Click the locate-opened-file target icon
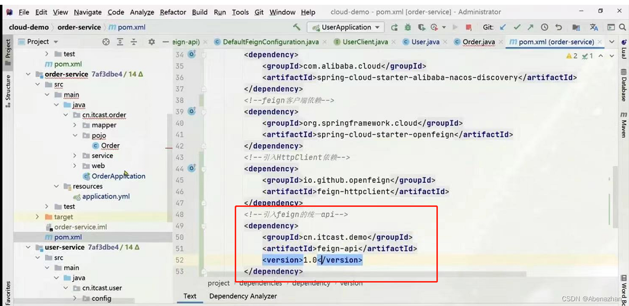This screenshot has width=629, height=306. point(106,42)
